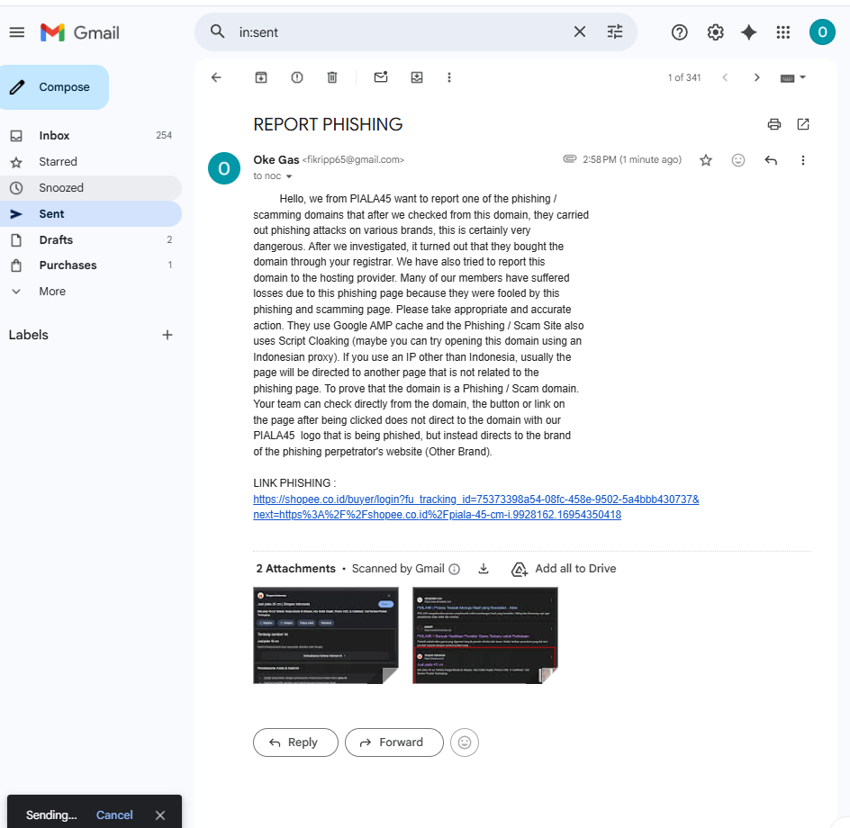Open the main menu hamburger icon

[17, 32]
